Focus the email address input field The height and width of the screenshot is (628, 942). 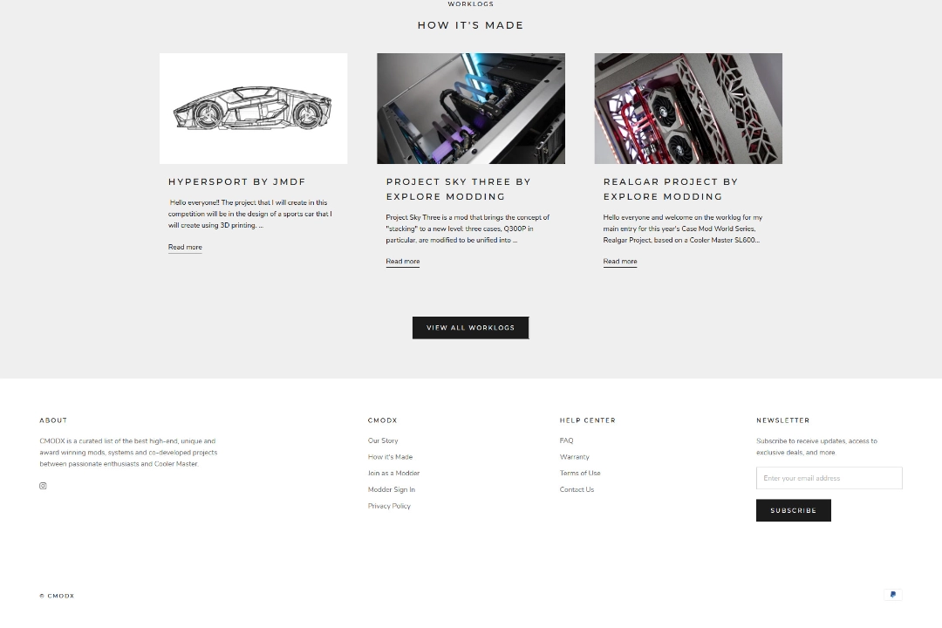pos(829,478)
